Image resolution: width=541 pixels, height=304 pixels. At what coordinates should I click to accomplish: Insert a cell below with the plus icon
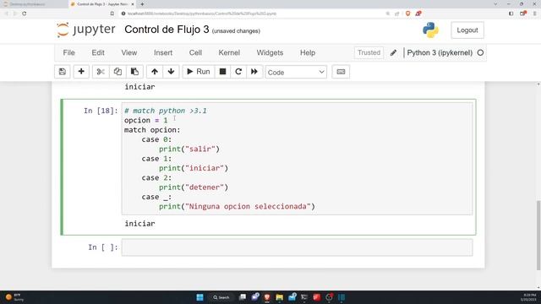pyautogui.click(x=81, y=72)
